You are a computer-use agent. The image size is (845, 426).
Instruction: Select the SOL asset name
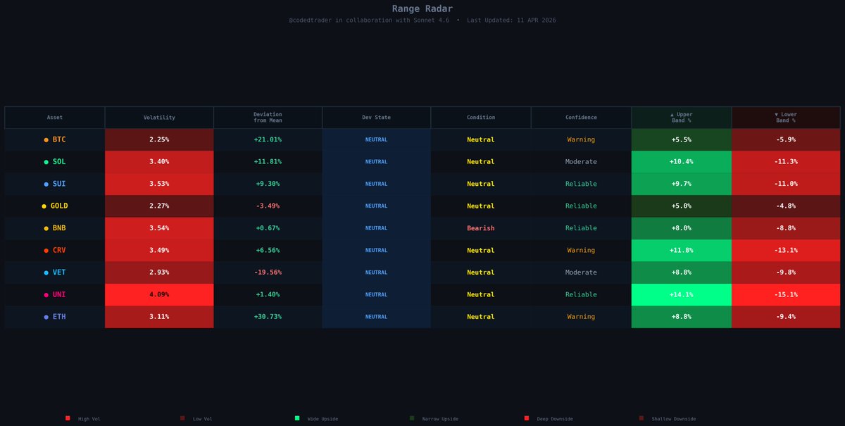pos(59,162)
